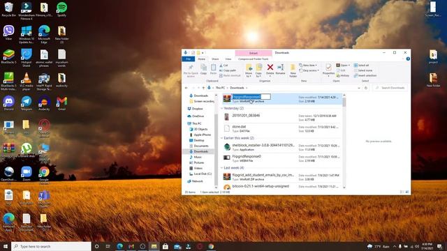Open the Zoom desktop icon
Image resolution: width=447 pixels, height=251 pixels.
coord(27,174)
